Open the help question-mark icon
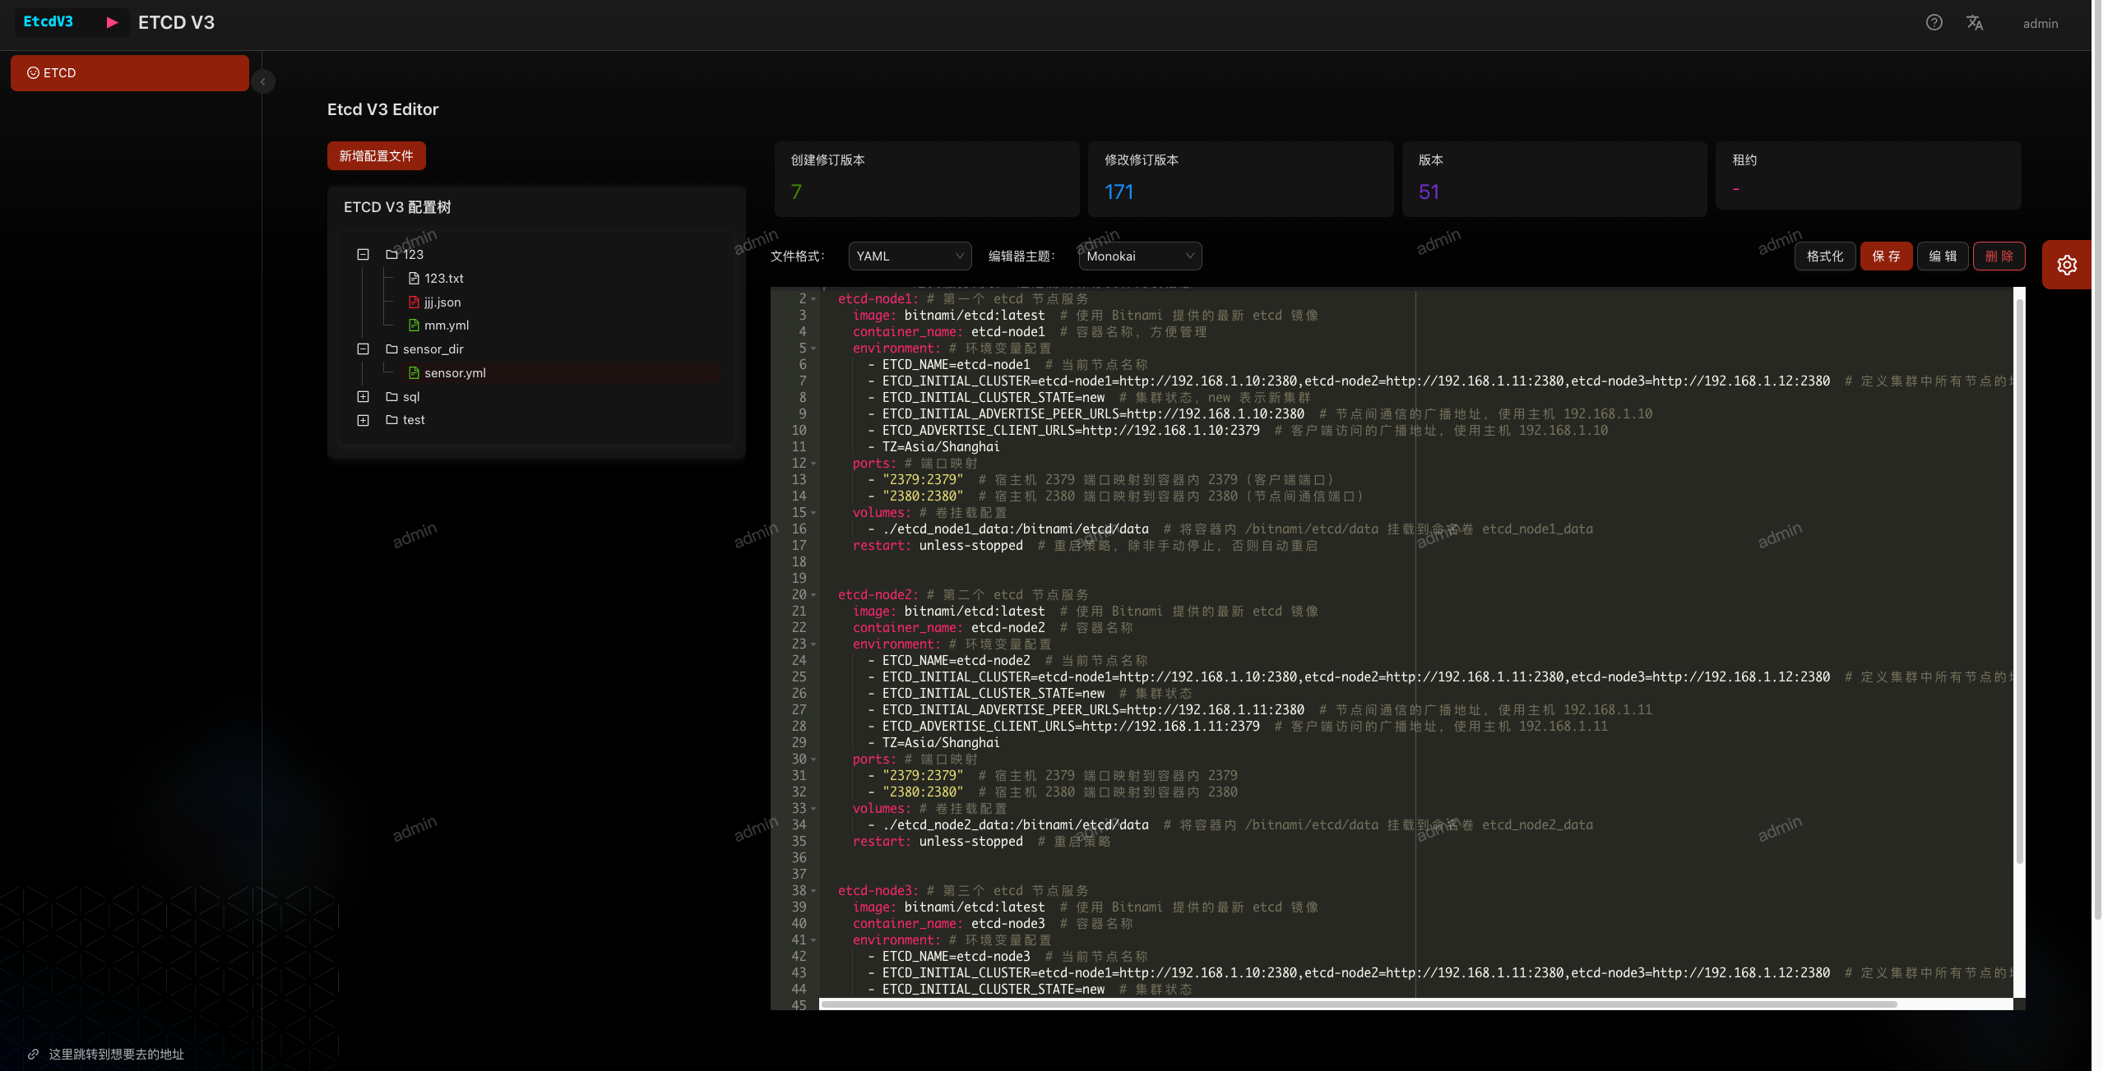 1934,23
